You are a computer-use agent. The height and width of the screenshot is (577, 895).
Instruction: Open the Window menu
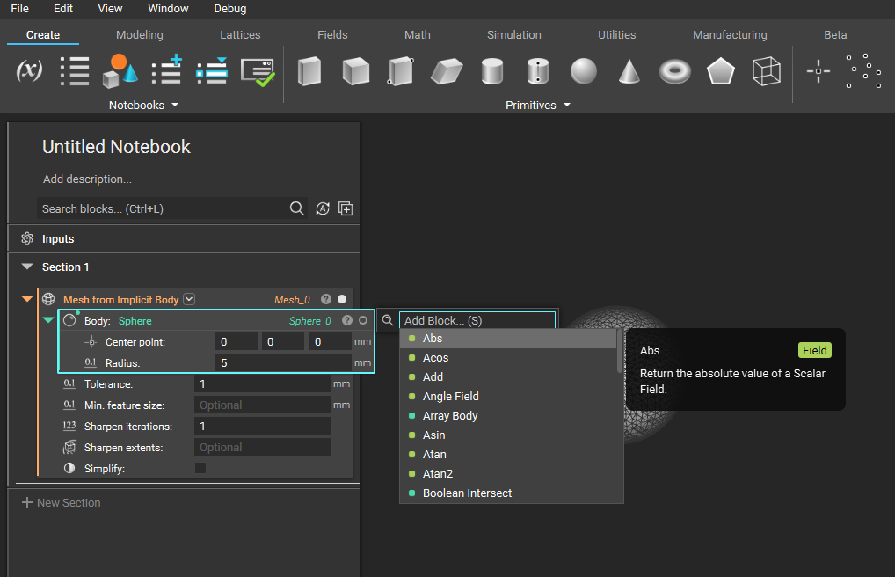(168, 9)
